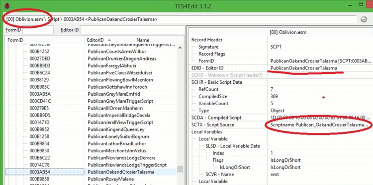Viewport: 373px width, 185px height.
Task: Click the back navigation arrow button
Action: coord(364,19)
